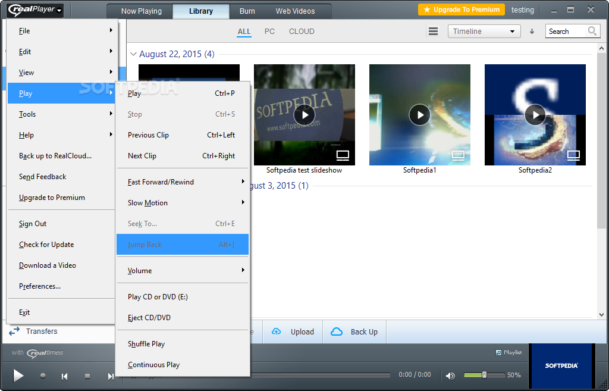Select Upgrade to Premium menu entry
This screenshot has height=391, width=609.
pyautogui.click(x=61, y=198)
